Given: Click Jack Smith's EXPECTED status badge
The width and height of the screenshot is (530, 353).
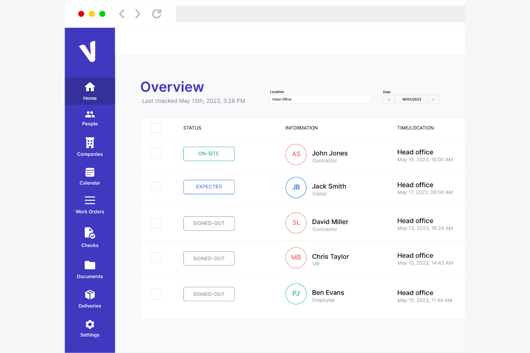Looking at the screenshot, I should pos(209,187).
